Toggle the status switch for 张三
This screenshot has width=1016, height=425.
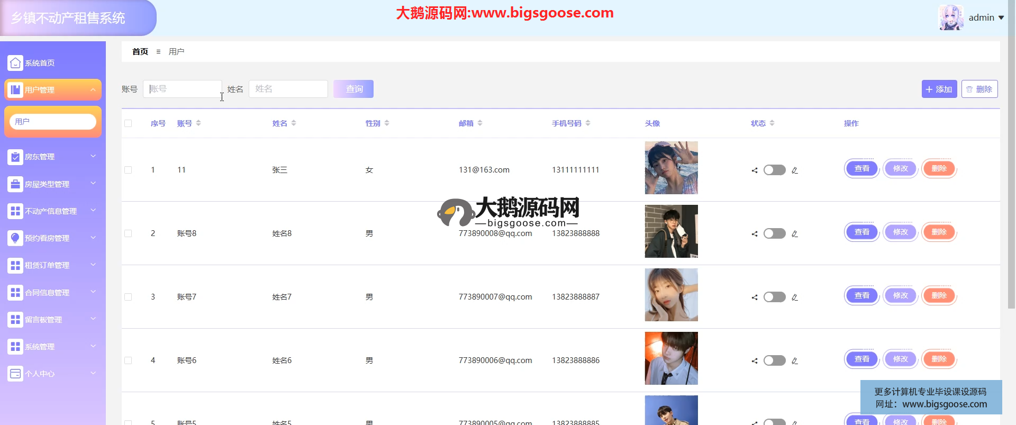click(x=774, y=170)
